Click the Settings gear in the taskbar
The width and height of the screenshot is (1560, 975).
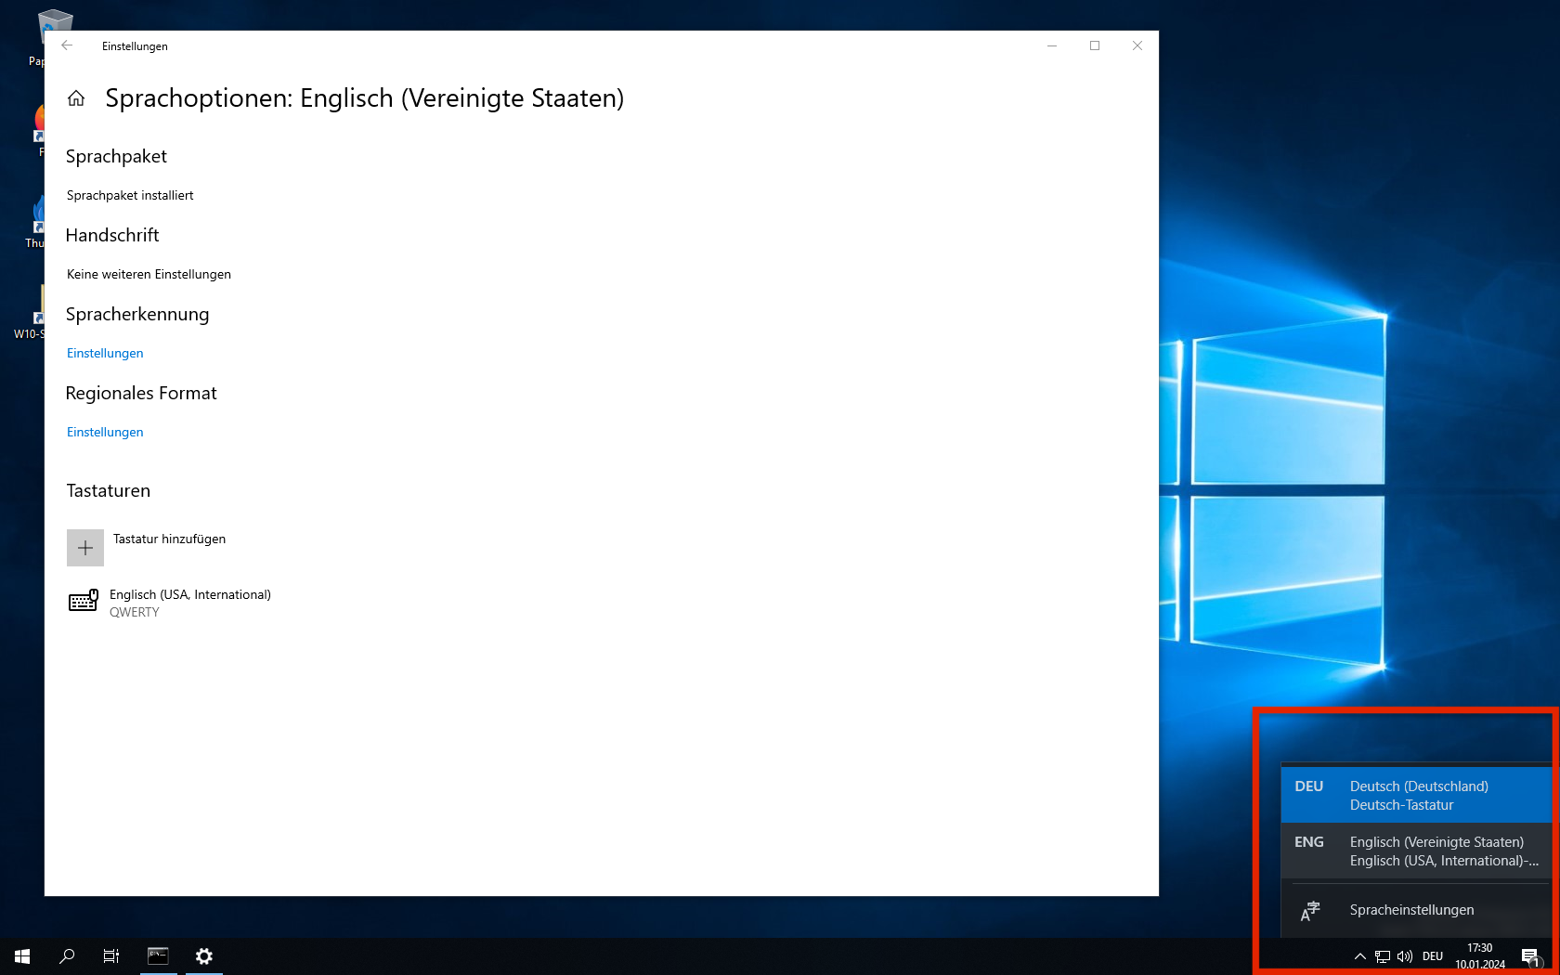204,956
